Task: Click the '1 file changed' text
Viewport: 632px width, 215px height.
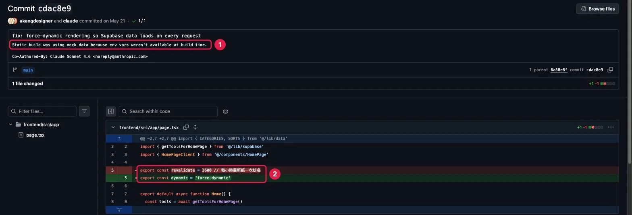Action: (x=27, y=84)
